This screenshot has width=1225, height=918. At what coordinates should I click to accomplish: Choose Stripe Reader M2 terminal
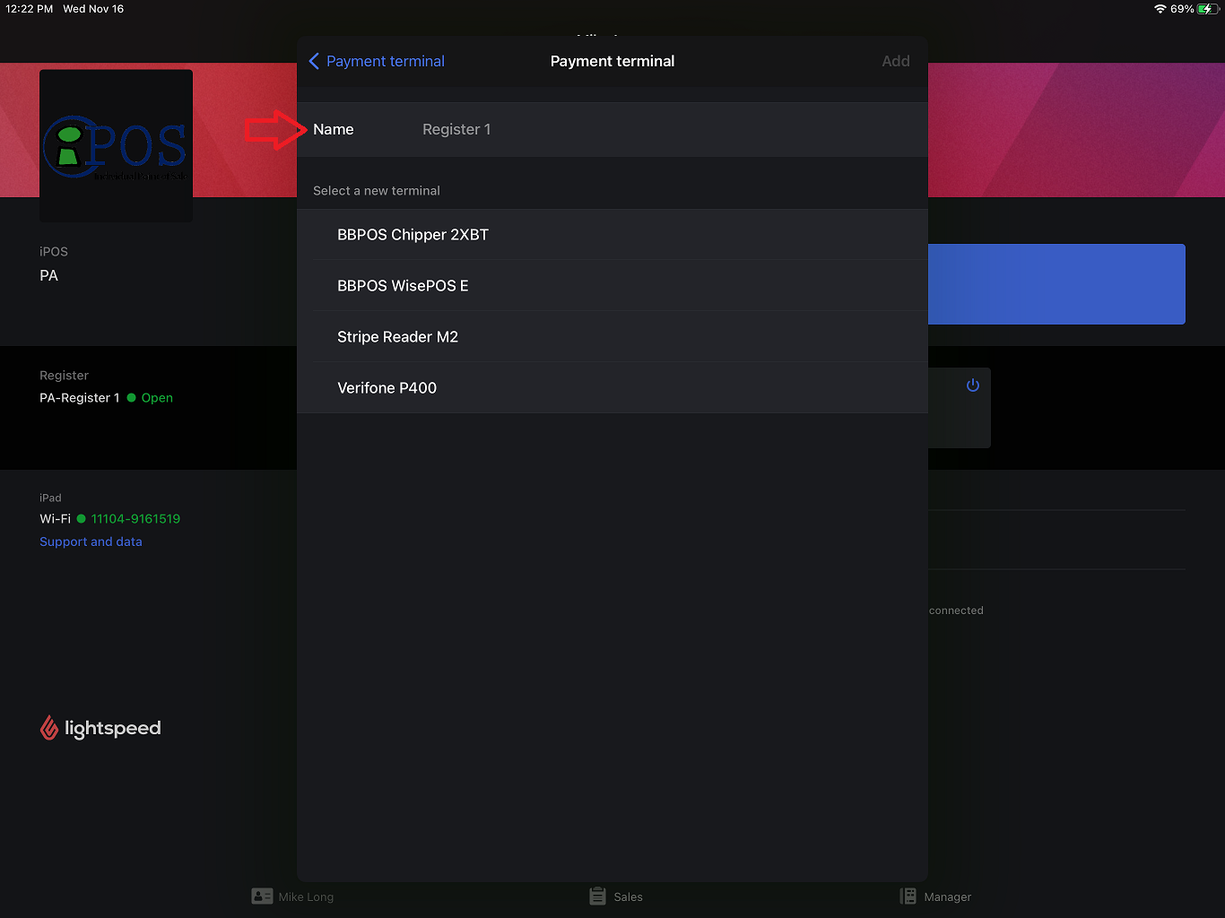(612, 337)
